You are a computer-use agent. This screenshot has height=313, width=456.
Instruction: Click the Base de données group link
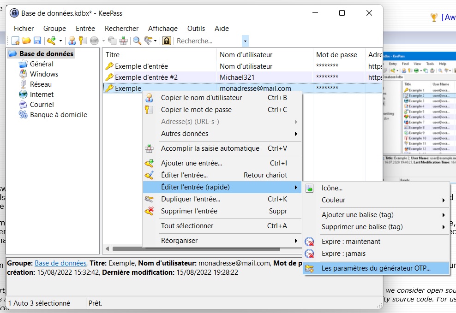60,263
